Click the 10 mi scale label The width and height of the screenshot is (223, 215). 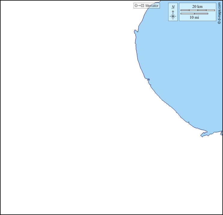[x=194, y=17]
